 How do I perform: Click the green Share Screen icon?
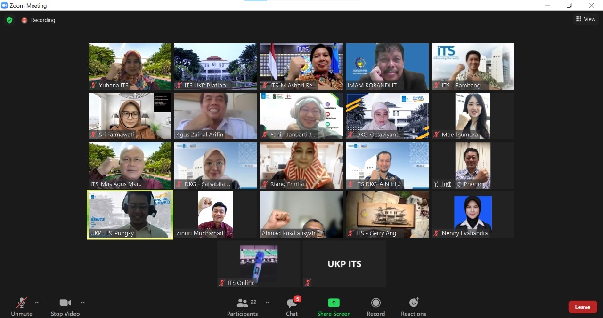(334, 302)
